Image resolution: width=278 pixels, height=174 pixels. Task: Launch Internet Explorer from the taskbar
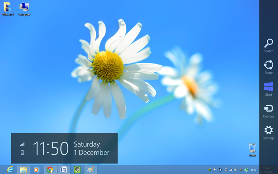[10, 170]
